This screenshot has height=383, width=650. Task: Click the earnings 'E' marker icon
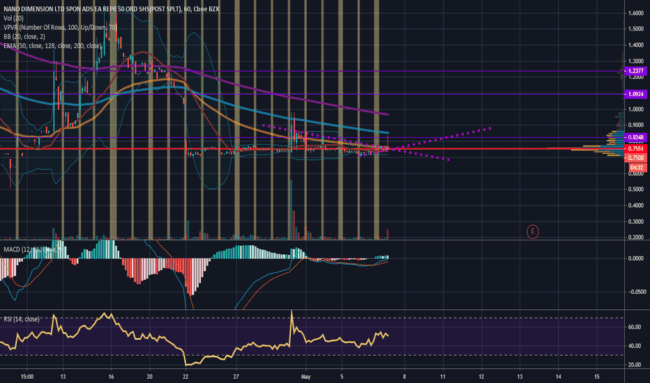point(532,231)
